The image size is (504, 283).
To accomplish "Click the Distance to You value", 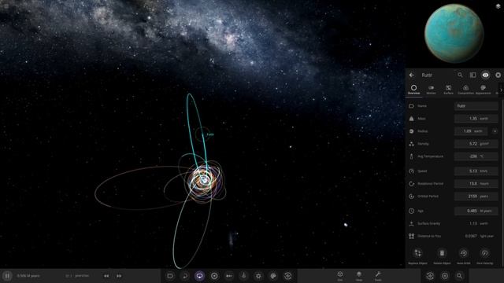I will (479, 236).
